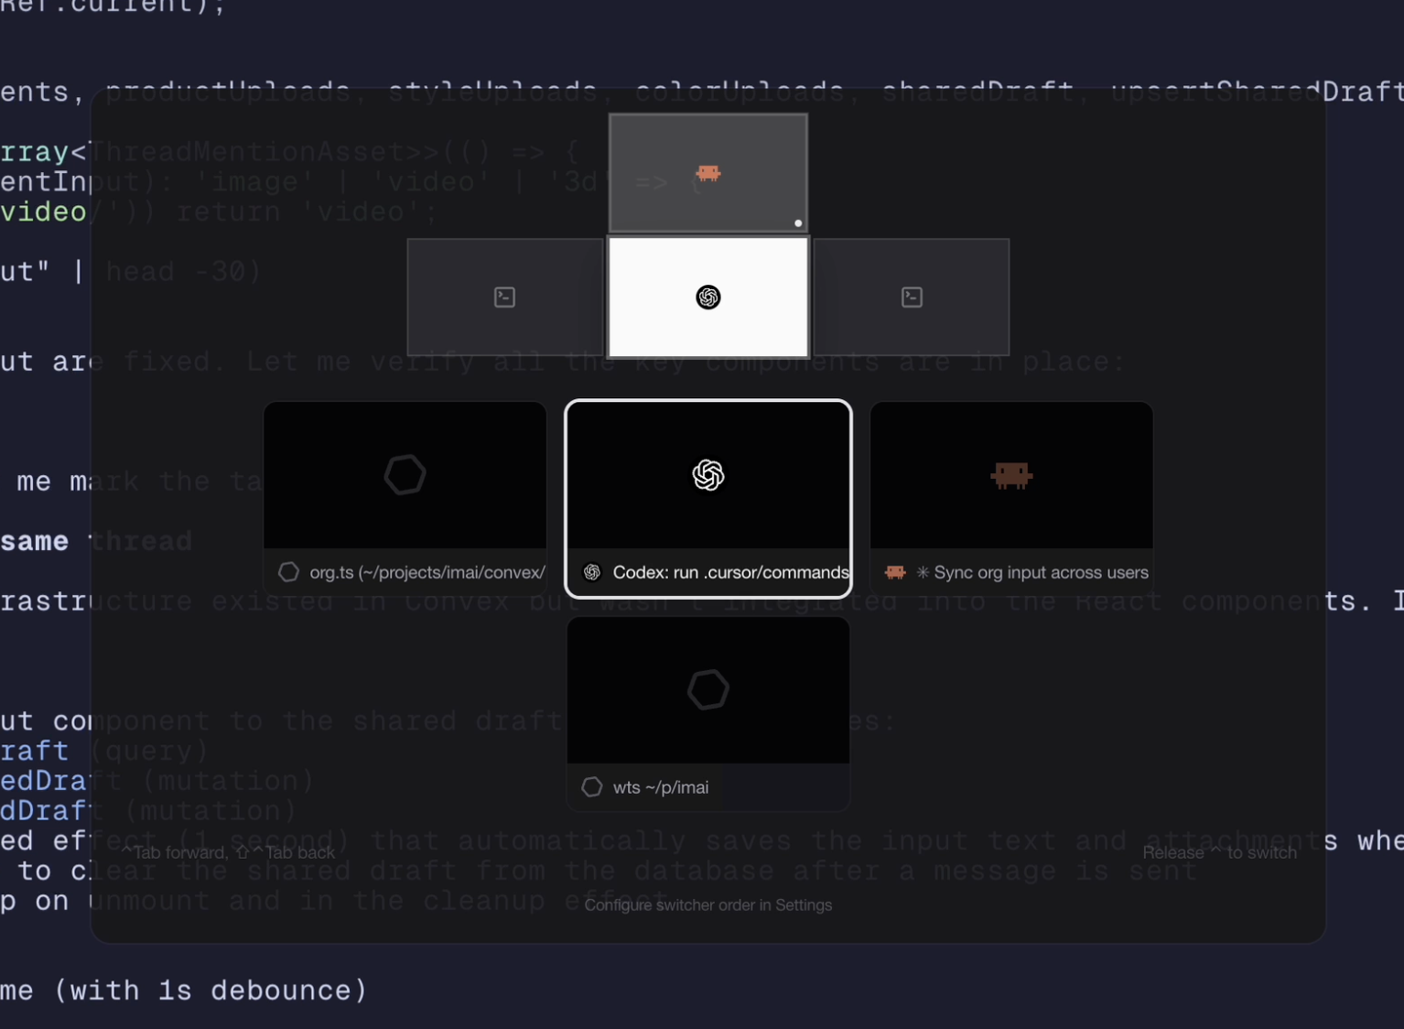Click the large hexagon icon in org.ts card
The width and height of the screenshot is (1404, 1029).
(405, 475)
